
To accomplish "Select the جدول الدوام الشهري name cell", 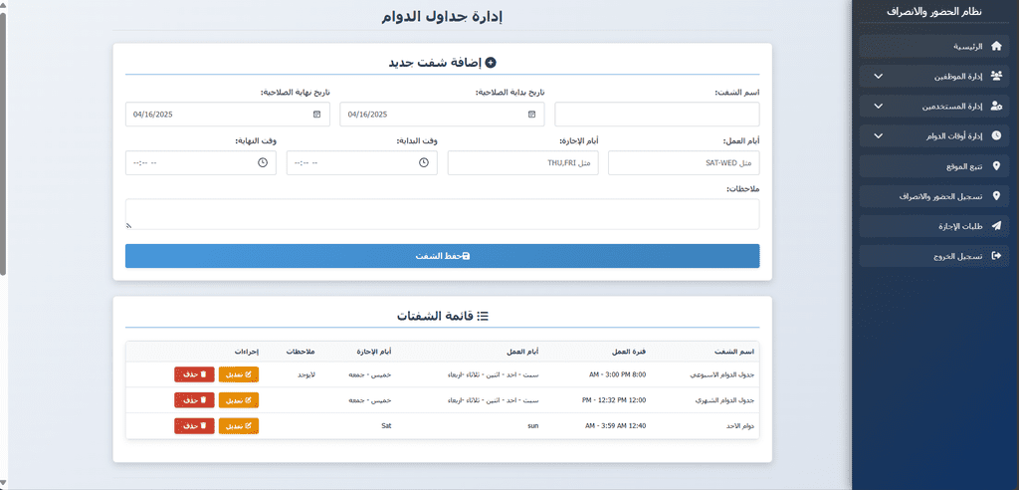I will (x=725, y=400).
